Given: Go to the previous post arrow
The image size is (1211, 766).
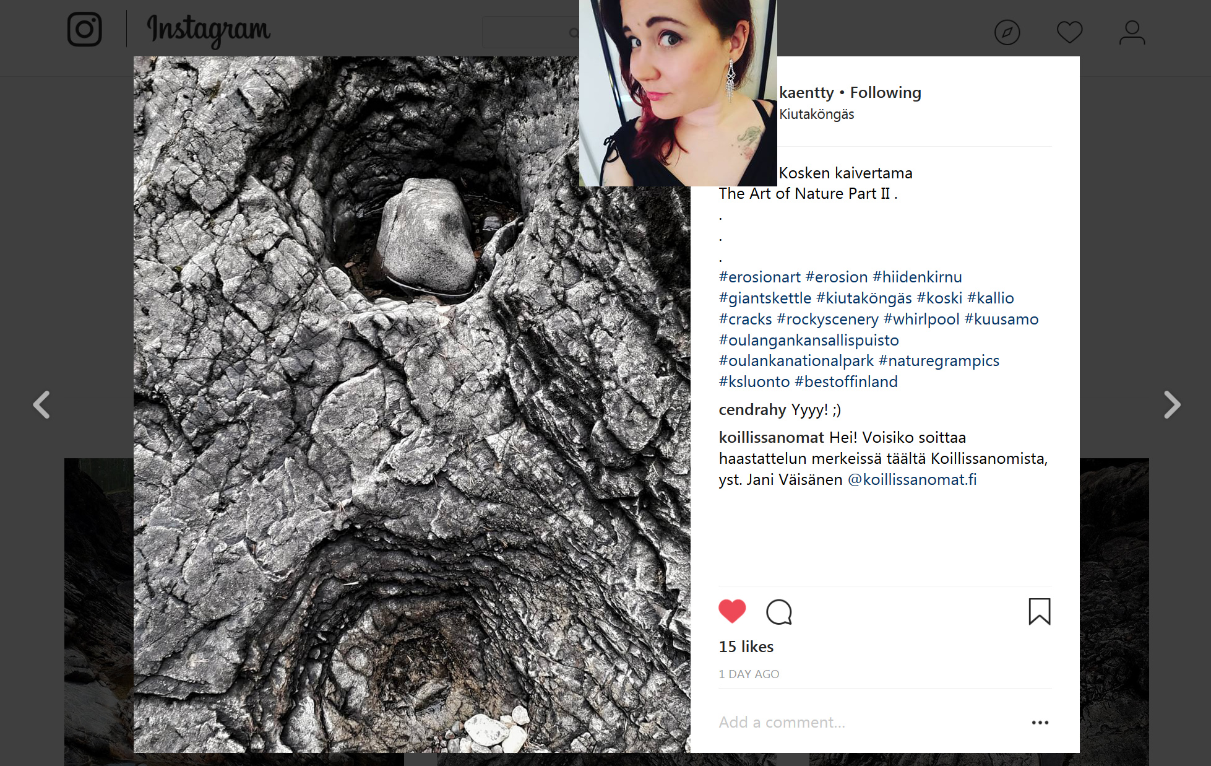Looking at the screenshot, I should 41,405.
